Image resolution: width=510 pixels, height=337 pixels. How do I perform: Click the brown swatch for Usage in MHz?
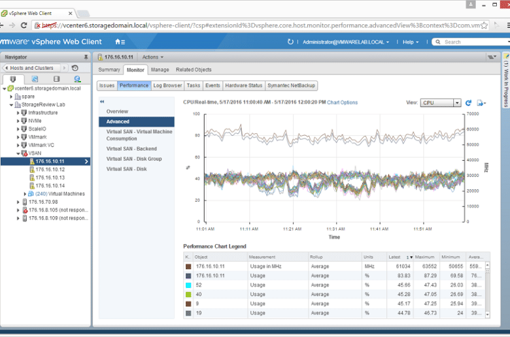click(188, 266)
